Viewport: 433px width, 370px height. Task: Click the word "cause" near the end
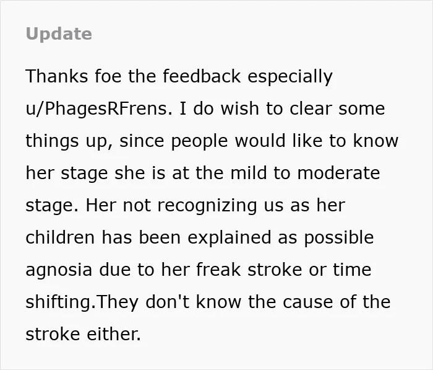pyautogui.click(x=307, y=302)
